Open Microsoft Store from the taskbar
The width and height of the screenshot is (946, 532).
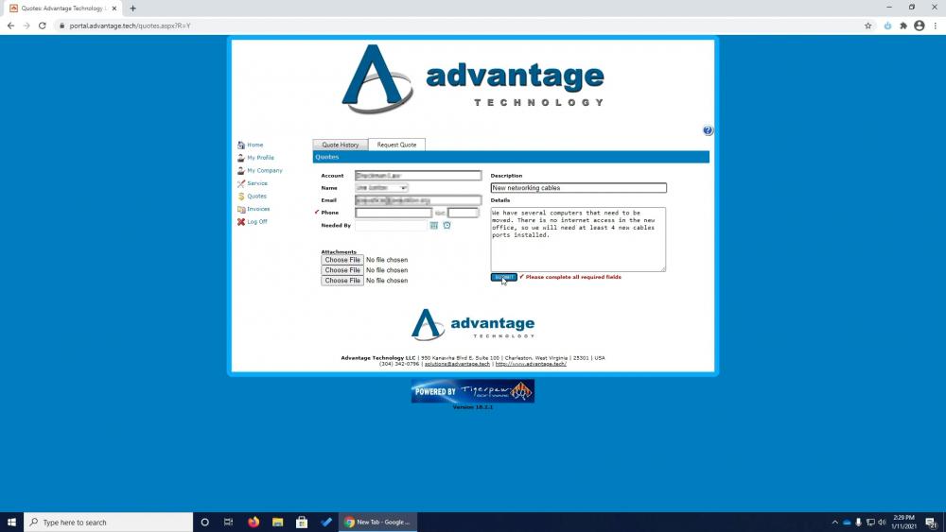pos(302,522)
